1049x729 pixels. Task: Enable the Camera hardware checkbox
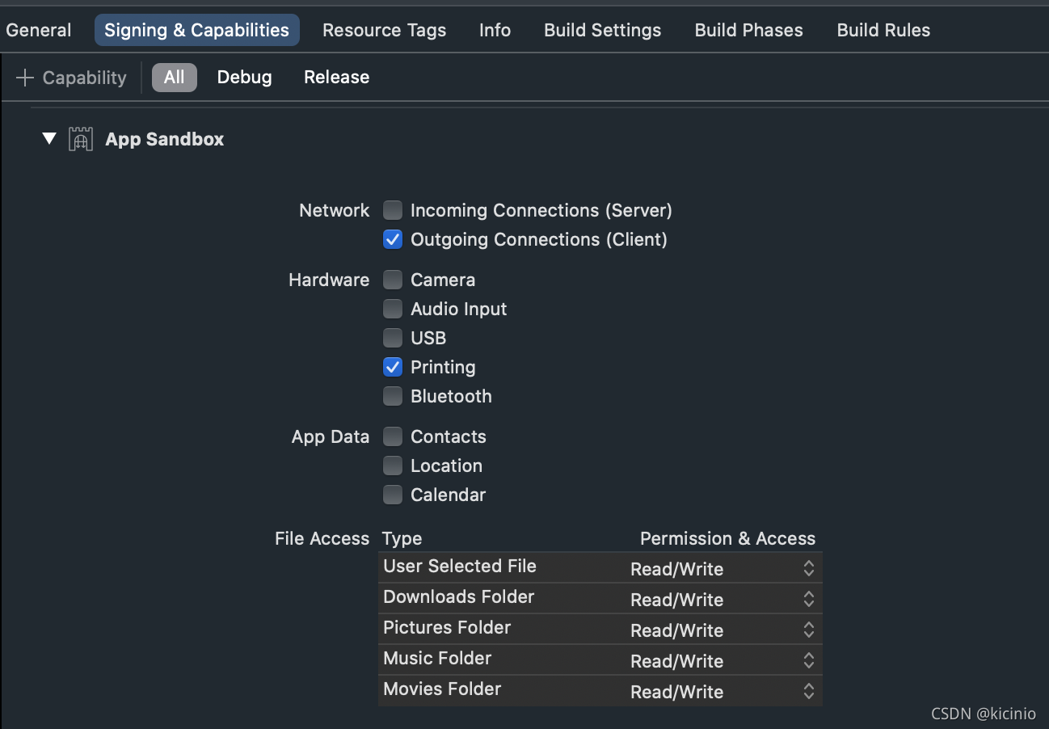(393, 280)
